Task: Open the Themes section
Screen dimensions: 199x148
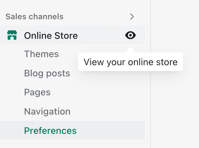Action: 41,54
